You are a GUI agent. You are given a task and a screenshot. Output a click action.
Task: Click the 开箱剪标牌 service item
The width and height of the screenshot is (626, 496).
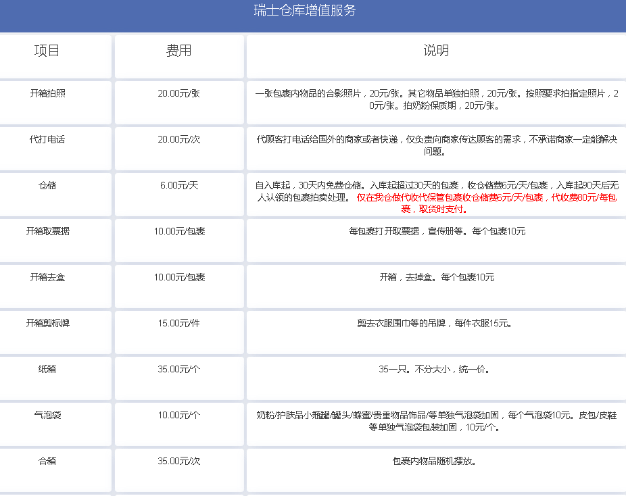(x=47, y=323)
